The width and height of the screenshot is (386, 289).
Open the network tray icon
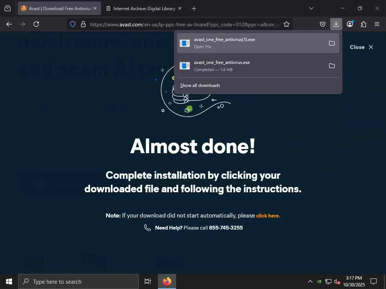pyautogui.click(x=328, y=281)
